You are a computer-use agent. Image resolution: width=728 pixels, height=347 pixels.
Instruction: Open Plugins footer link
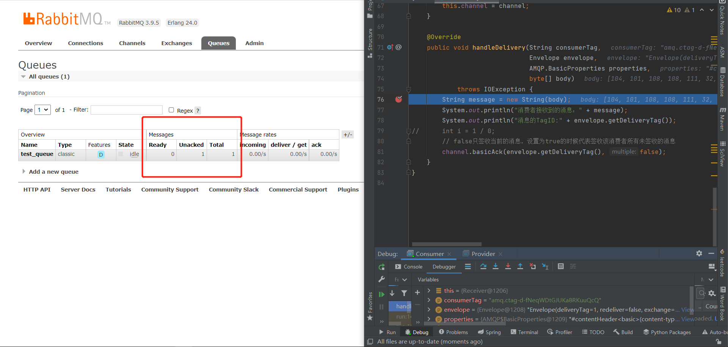point(348,190)
